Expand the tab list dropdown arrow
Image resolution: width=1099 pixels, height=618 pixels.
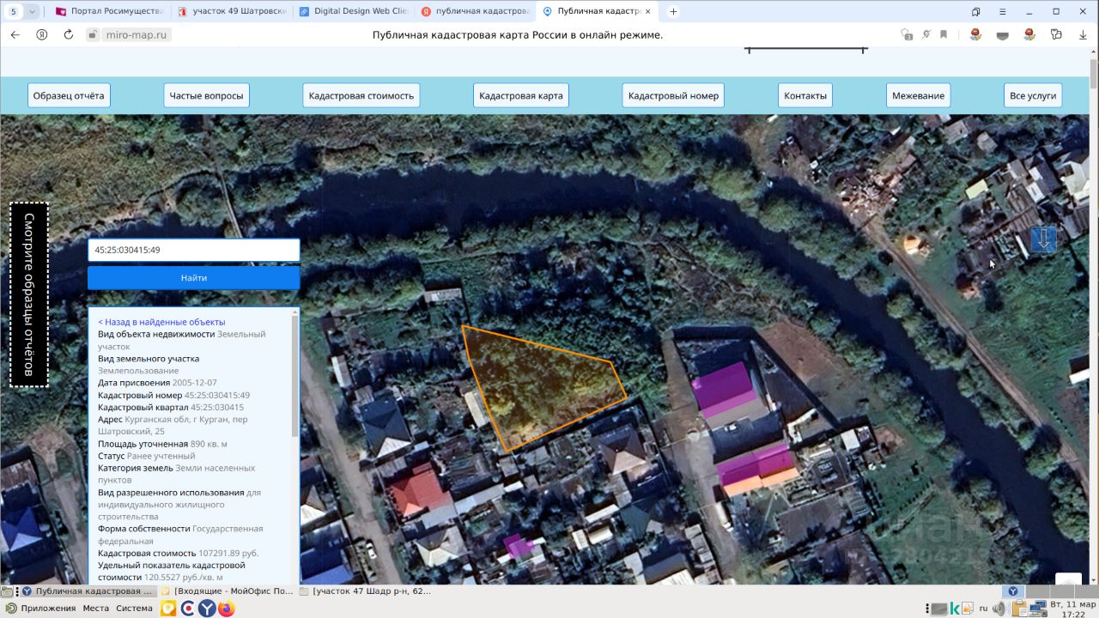click(33, 12)
